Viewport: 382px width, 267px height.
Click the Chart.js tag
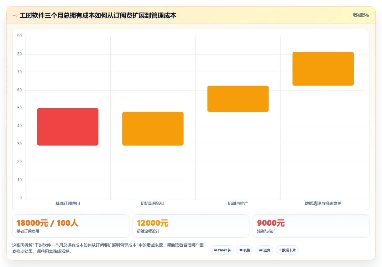click(x=222, y=250)
